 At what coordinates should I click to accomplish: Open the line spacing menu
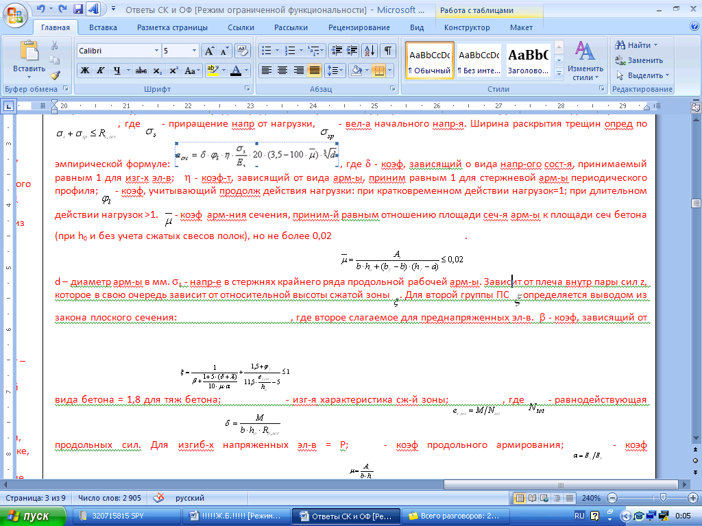[335, 71]
